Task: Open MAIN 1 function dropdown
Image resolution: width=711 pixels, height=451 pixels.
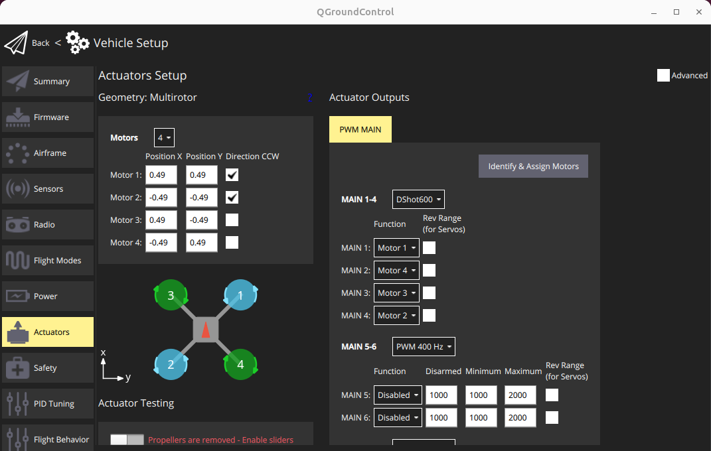Action: coord(396,247)
